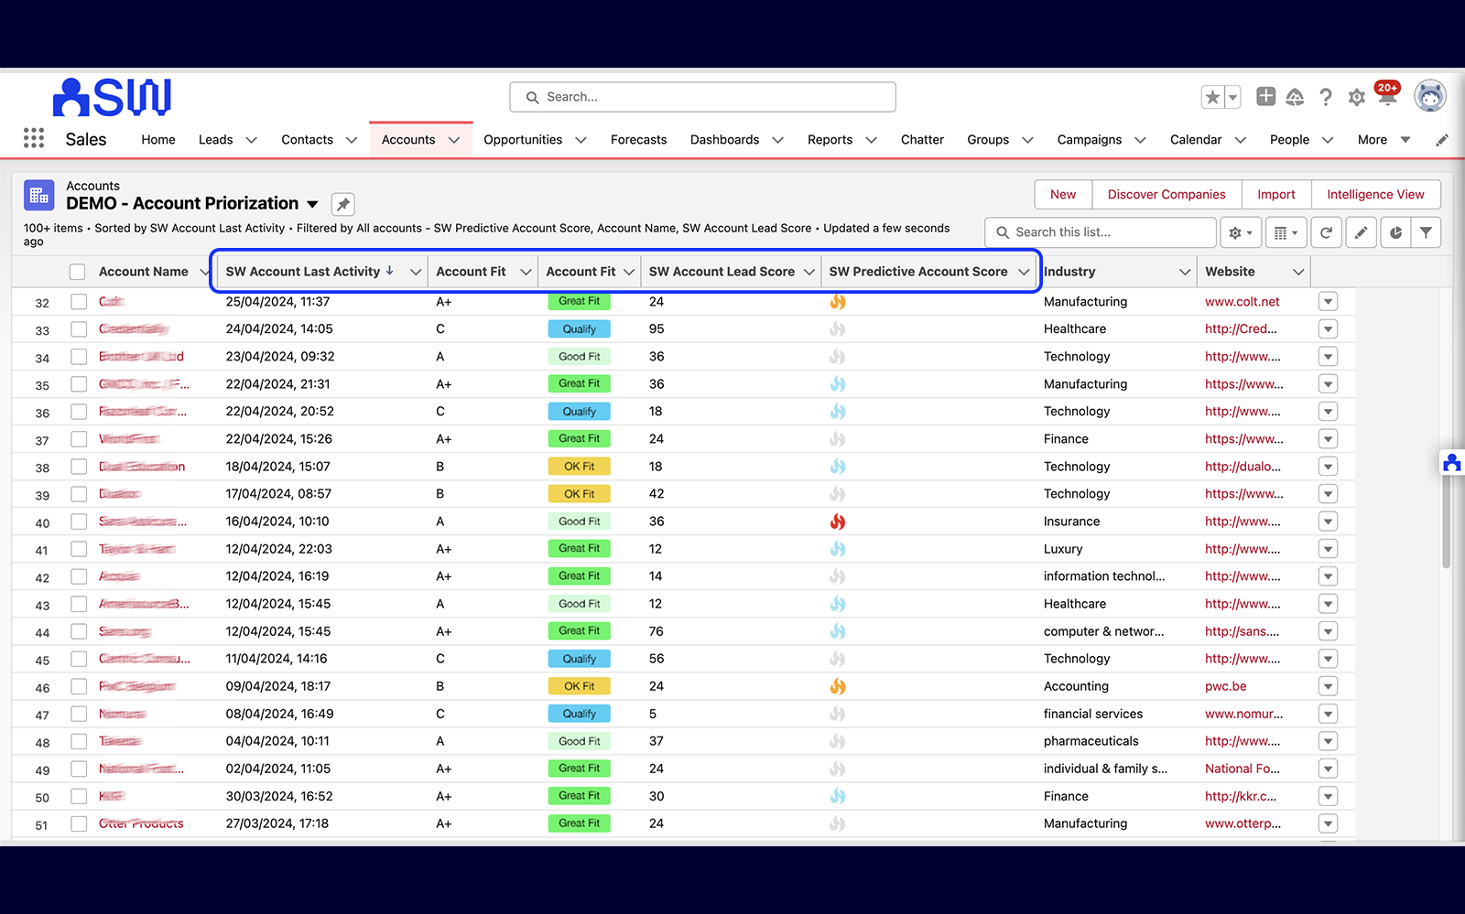Open the Setup gear icon

(1356, 98)
